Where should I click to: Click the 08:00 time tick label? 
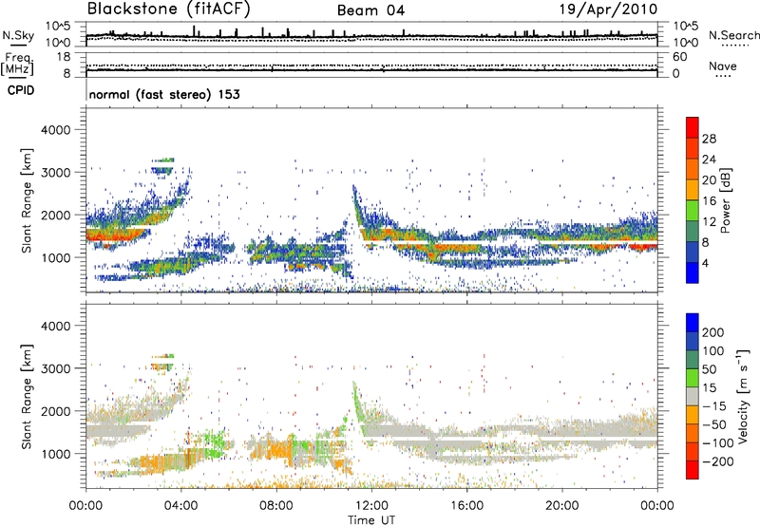[x=276, y=506]
